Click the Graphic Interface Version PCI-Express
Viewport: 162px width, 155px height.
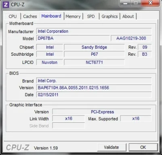coord(102,112)
